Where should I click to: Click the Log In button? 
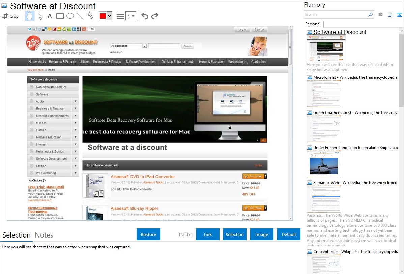coord(242,29)
